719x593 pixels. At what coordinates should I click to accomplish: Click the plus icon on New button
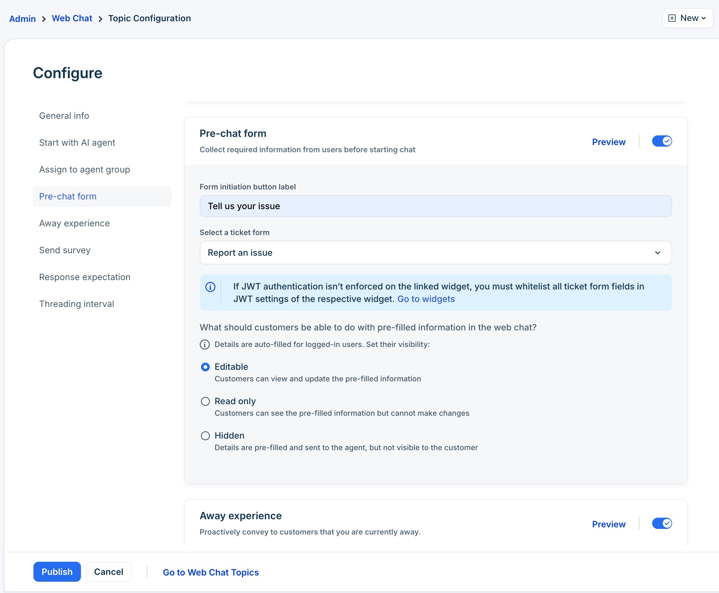tap(671, 18)
